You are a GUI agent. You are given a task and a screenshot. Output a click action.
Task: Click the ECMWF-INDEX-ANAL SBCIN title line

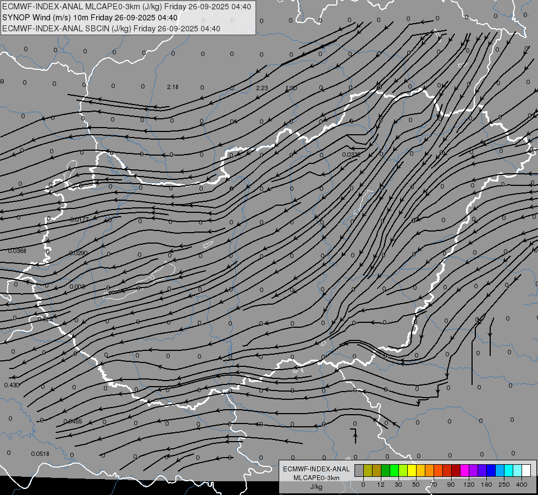pos(111,29)
